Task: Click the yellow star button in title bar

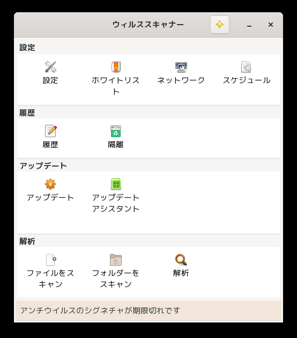Action: click(x=220, y=25)
